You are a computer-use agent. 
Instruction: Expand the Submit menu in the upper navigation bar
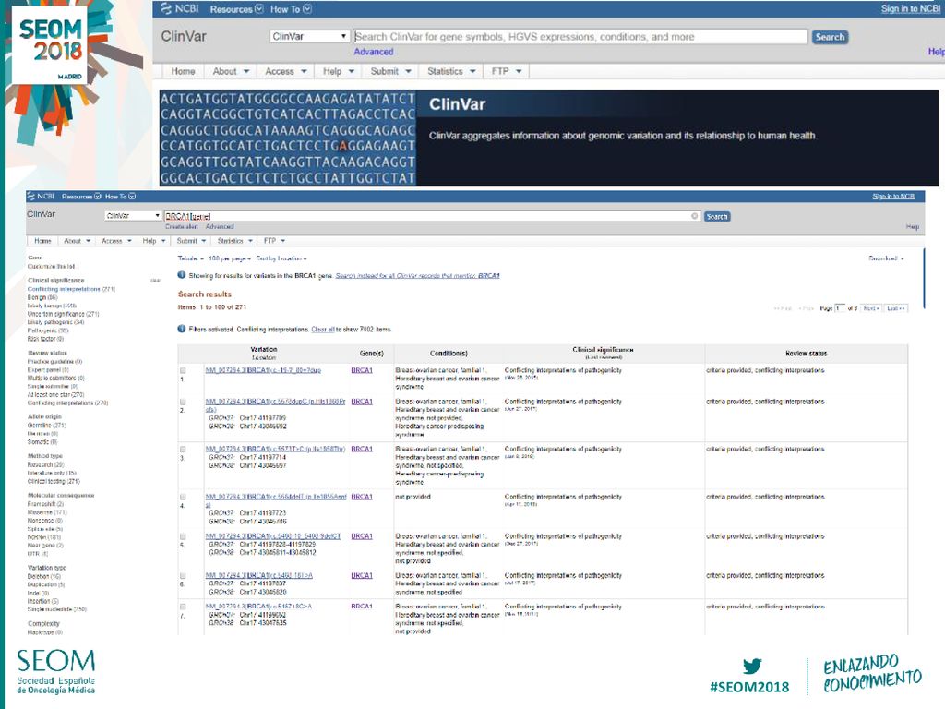pyautogui.click(x=390, y=71)
